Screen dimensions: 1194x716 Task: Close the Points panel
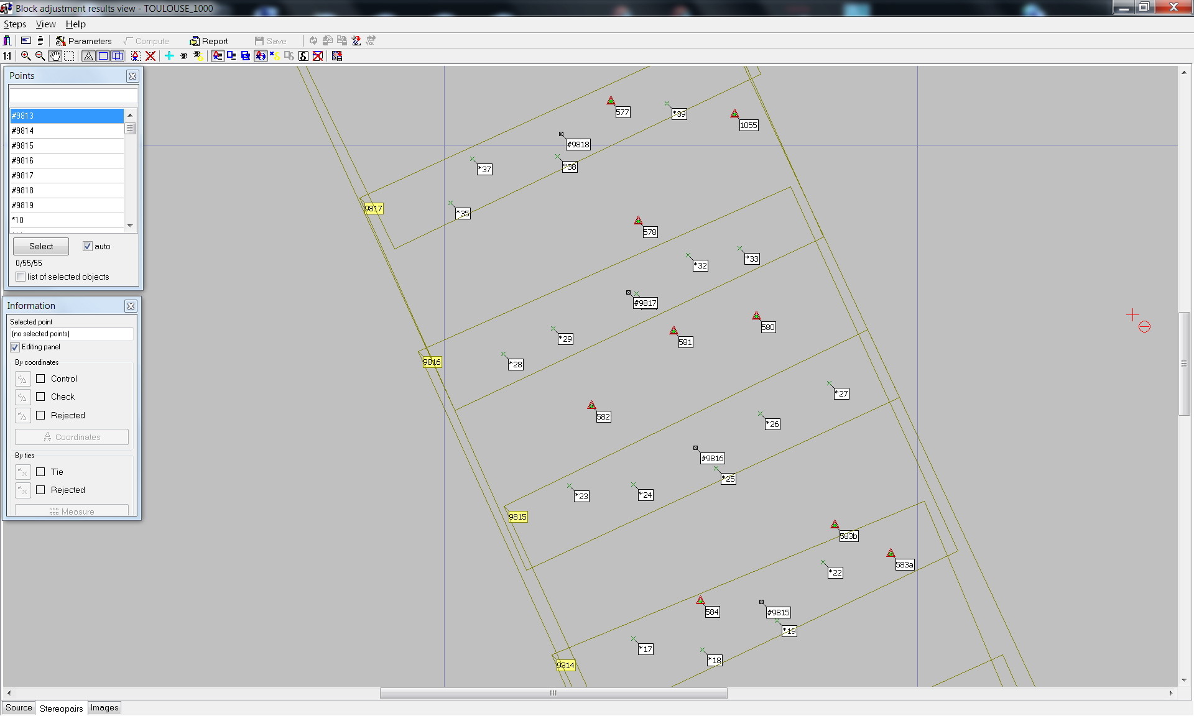[132, 76]
